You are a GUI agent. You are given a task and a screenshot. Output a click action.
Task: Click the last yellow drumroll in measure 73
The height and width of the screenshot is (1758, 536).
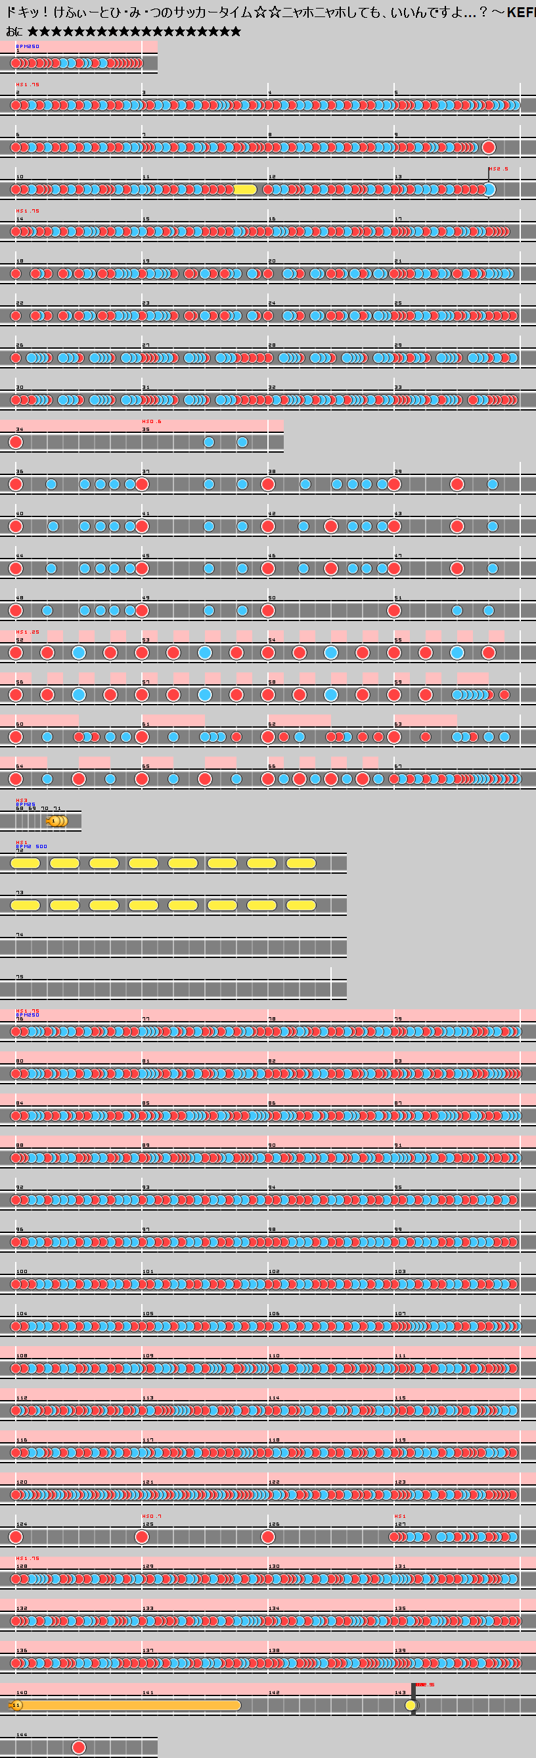tap(301, 905)
